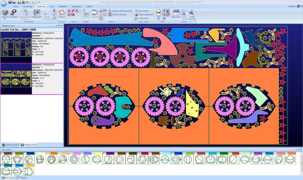303x180 pixels.
Task: Enable Change cutting direction
Action: click(122, 11)
